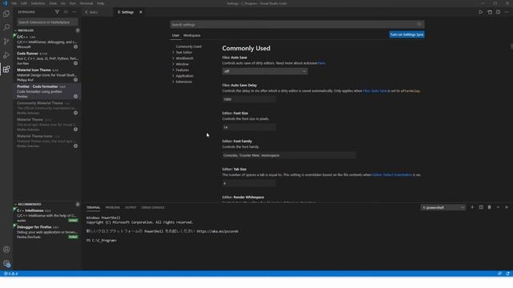The image size is (513, 288).
Task: Split the editor to the right
Action: [x=498, y=12]
